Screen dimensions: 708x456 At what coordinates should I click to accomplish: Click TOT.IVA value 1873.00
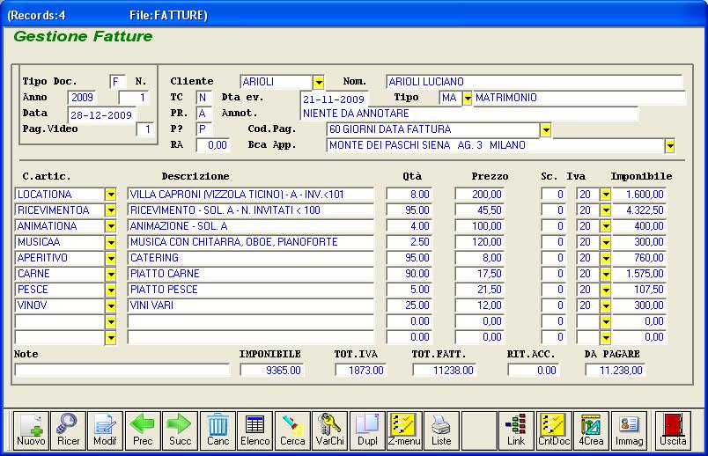361,371
